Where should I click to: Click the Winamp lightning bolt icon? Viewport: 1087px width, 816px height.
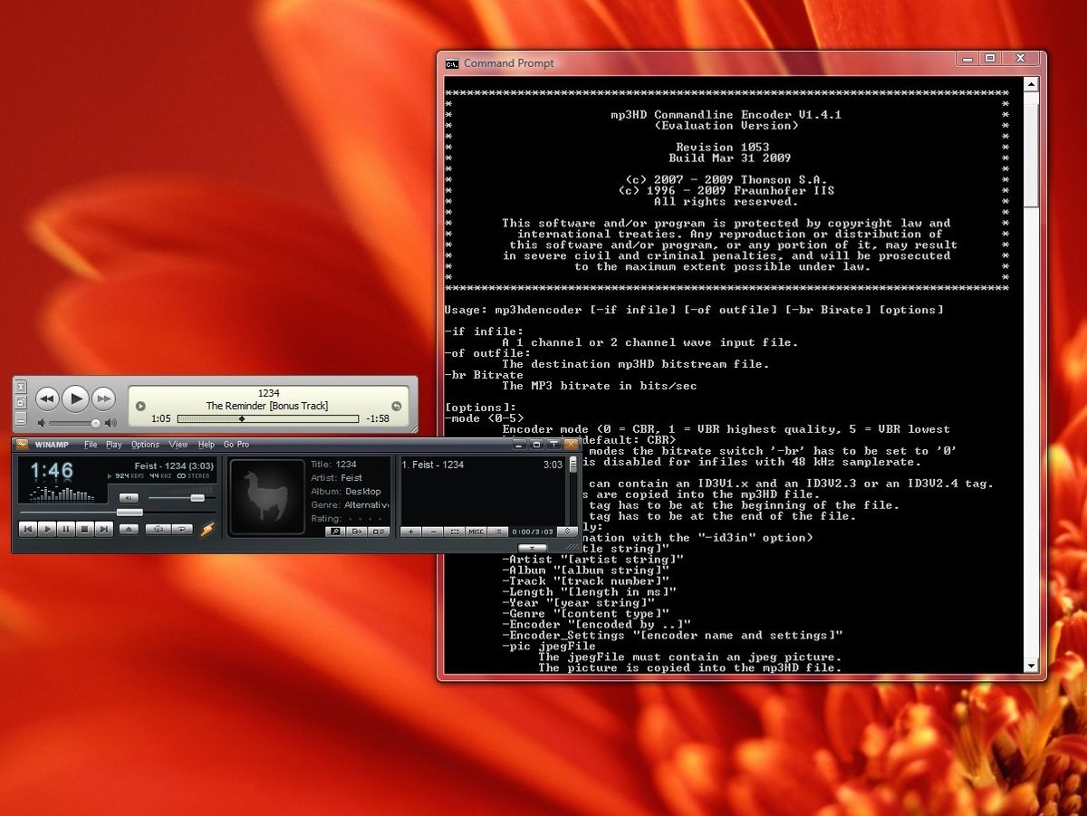[x=208, y=529]
